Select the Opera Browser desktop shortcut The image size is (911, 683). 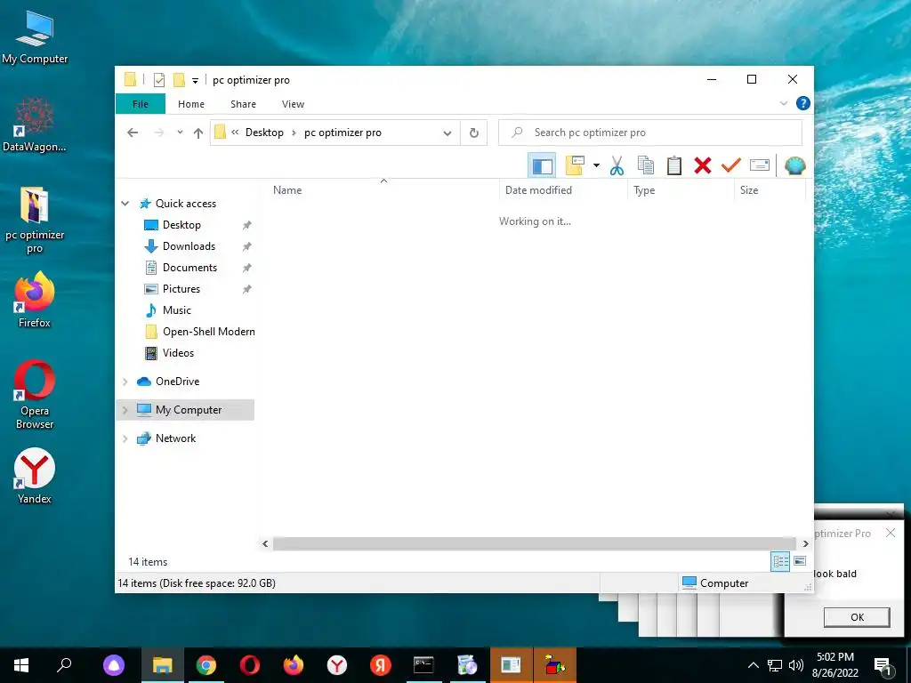(x=35, y=395)
